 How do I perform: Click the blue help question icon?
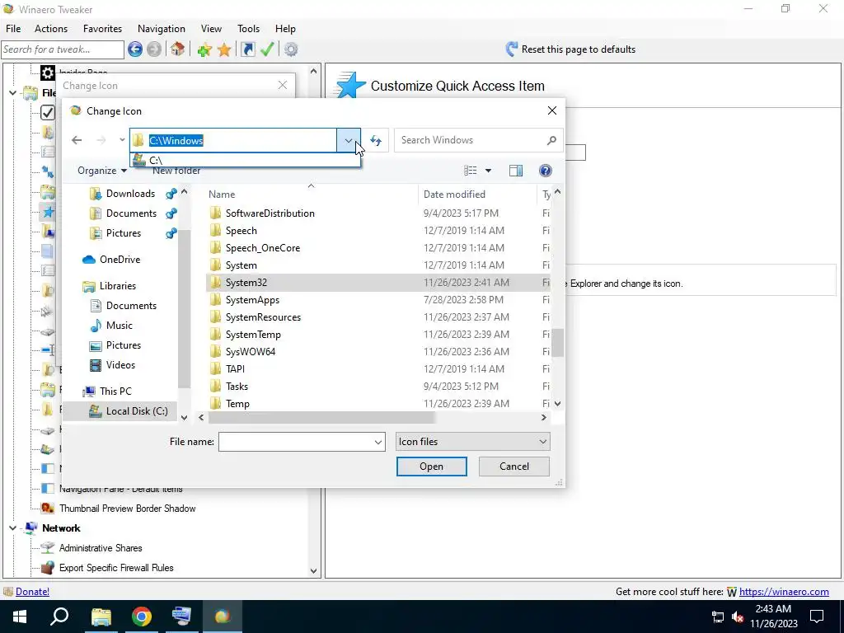[546, 171]
